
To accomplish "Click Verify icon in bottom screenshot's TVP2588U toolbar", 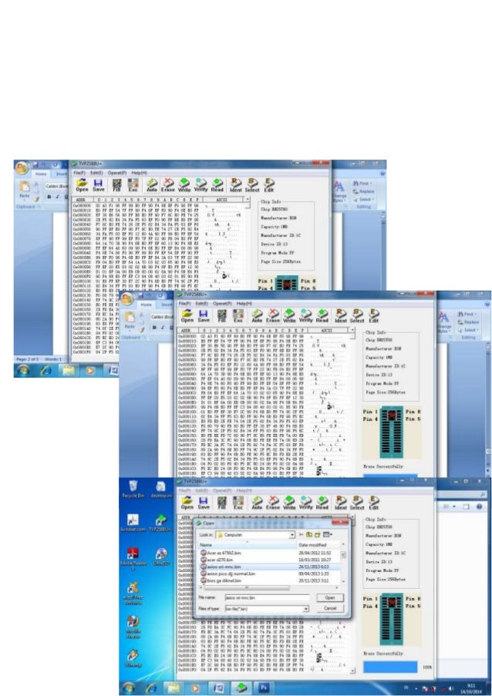I will pos(306,503).
